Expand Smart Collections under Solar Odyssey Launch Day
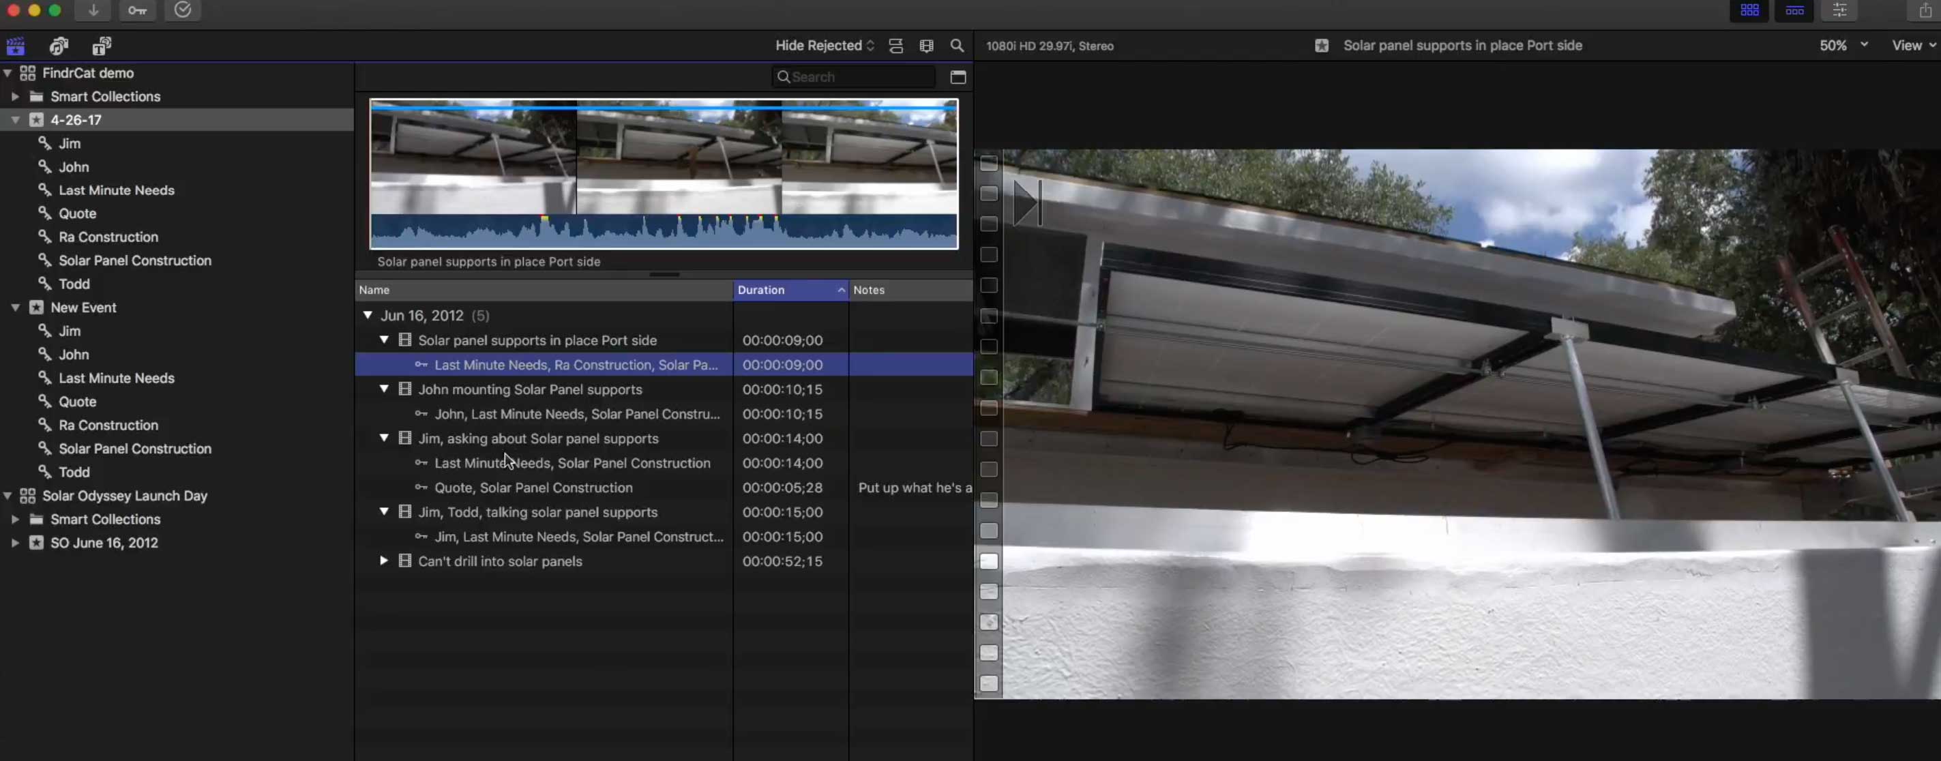The image size is (1941, 761). pos(15,519)
